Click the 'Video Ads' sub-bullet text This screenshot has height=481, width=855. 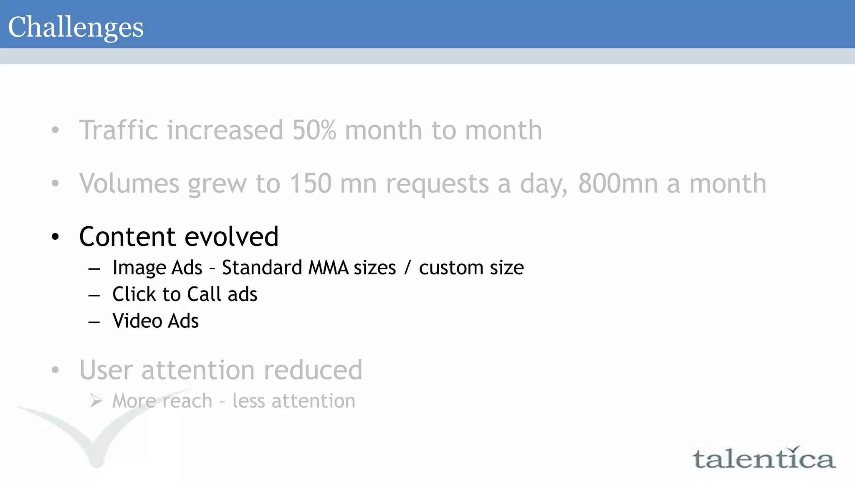pos(155,321)
